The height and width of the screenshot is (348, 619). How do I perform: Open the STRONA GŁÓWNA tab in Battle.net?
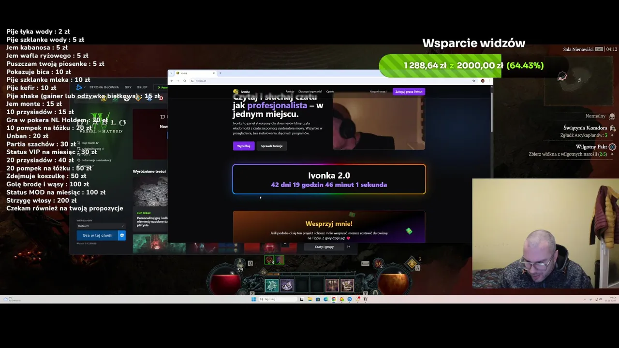(x=104, y=87)
